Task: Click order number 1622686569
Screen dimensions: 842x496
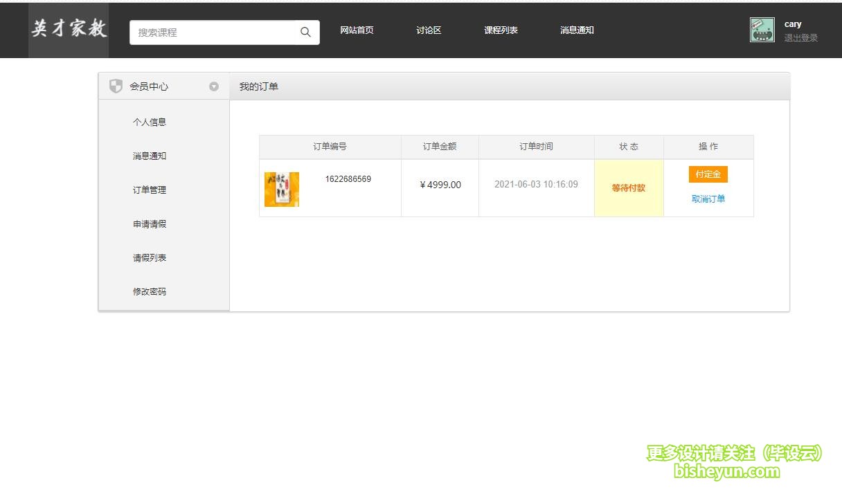Action: click(x=348, y=179)
